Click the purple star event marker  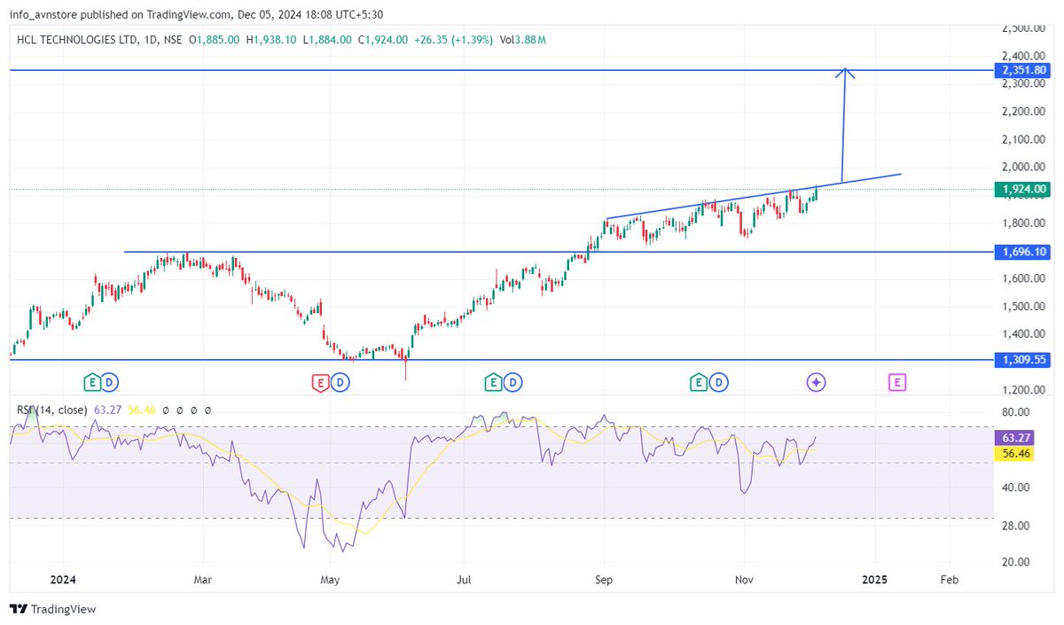(x=816, y=382)
